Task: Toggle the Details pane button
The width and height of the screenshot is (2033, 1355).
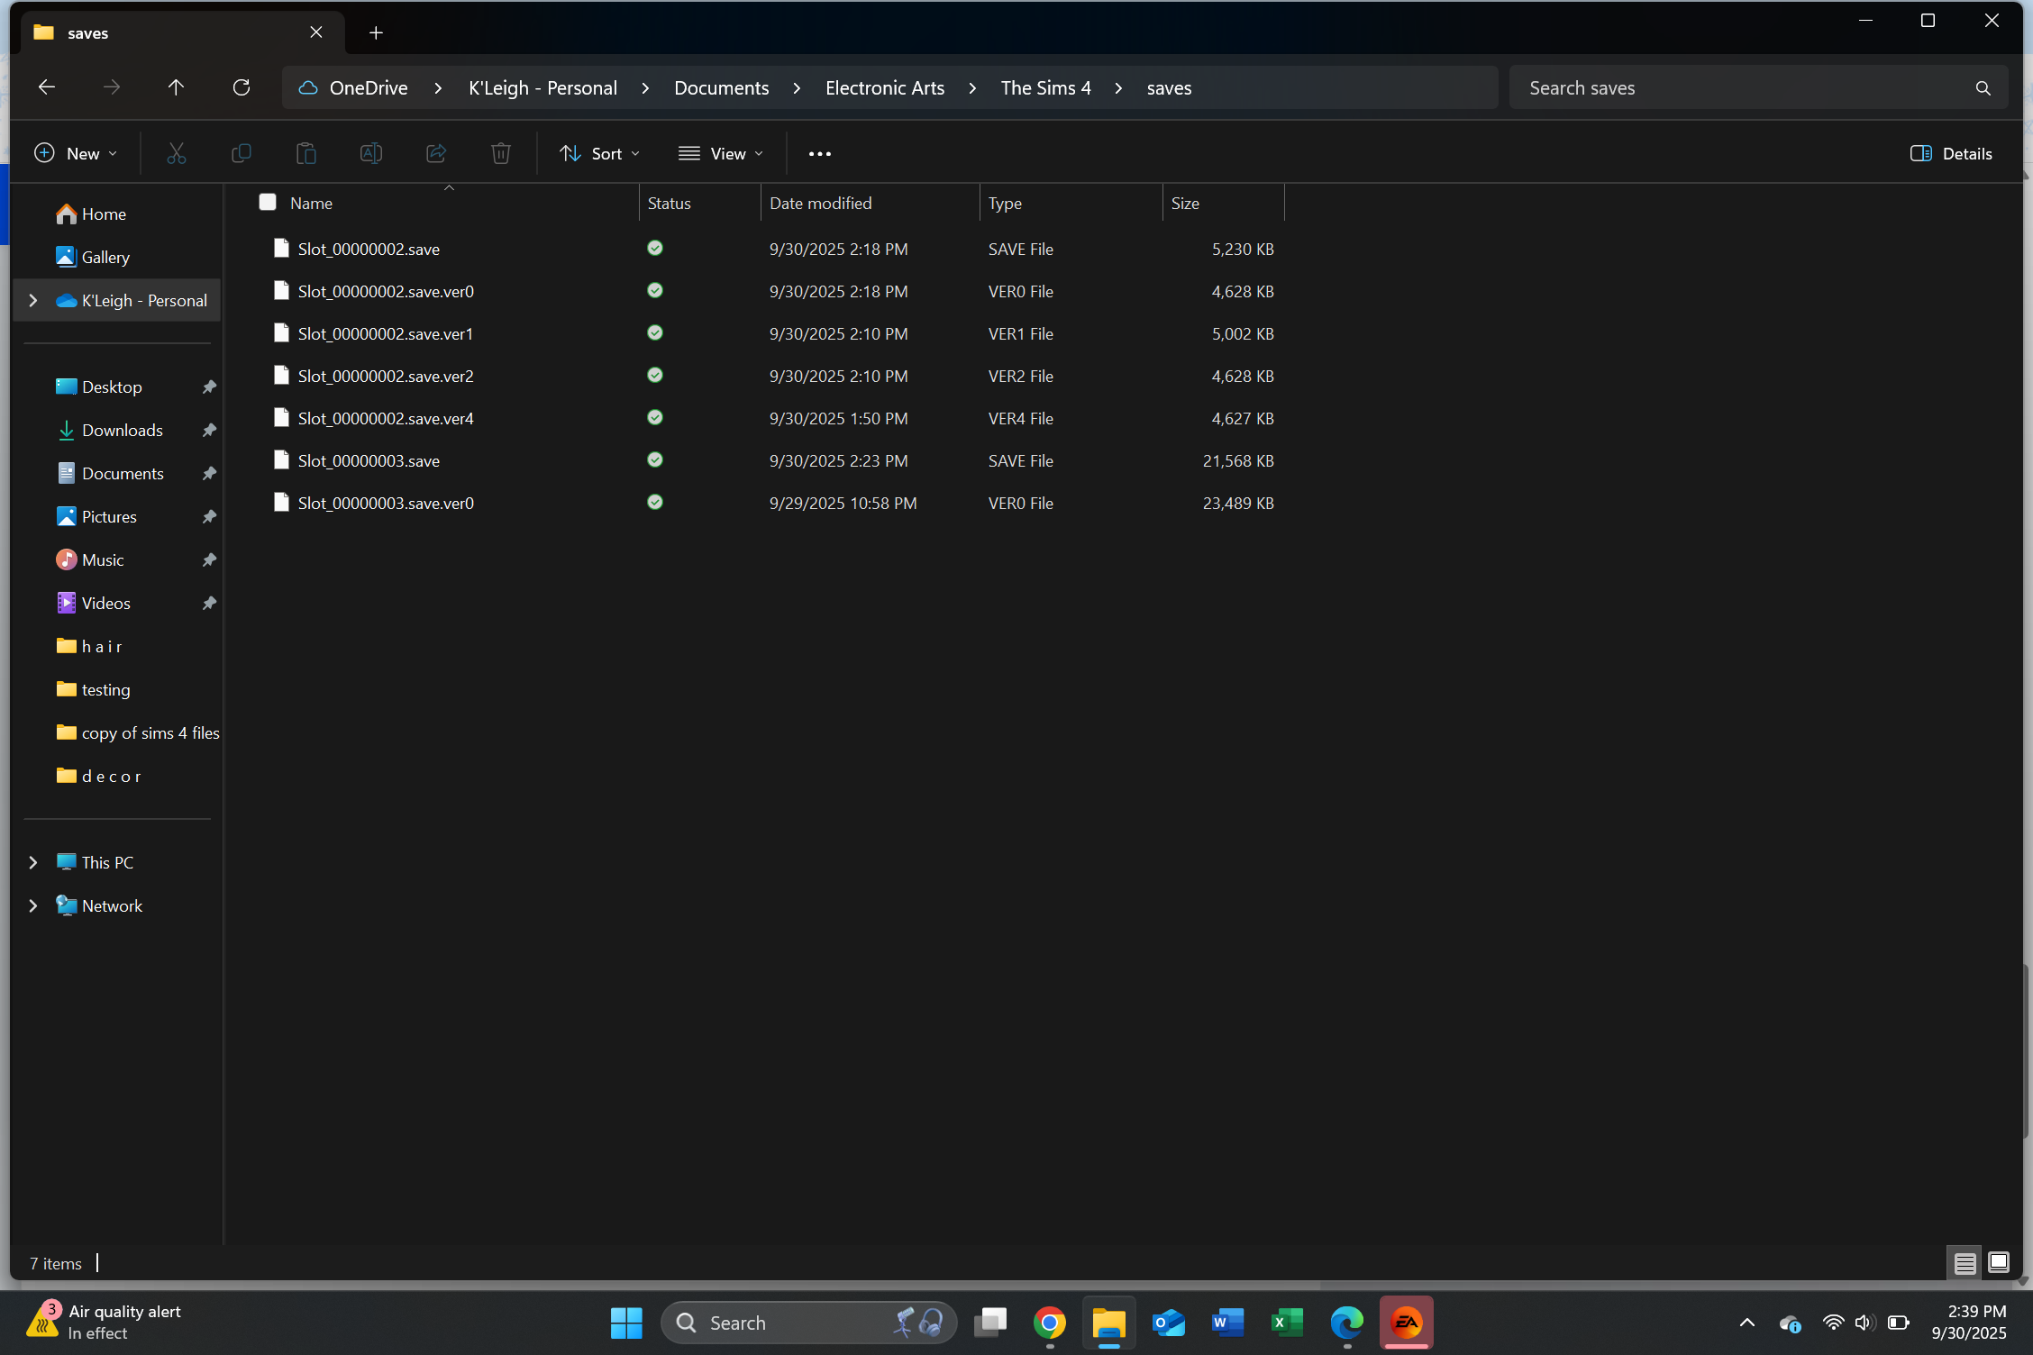Action: tap(1951, 153)
